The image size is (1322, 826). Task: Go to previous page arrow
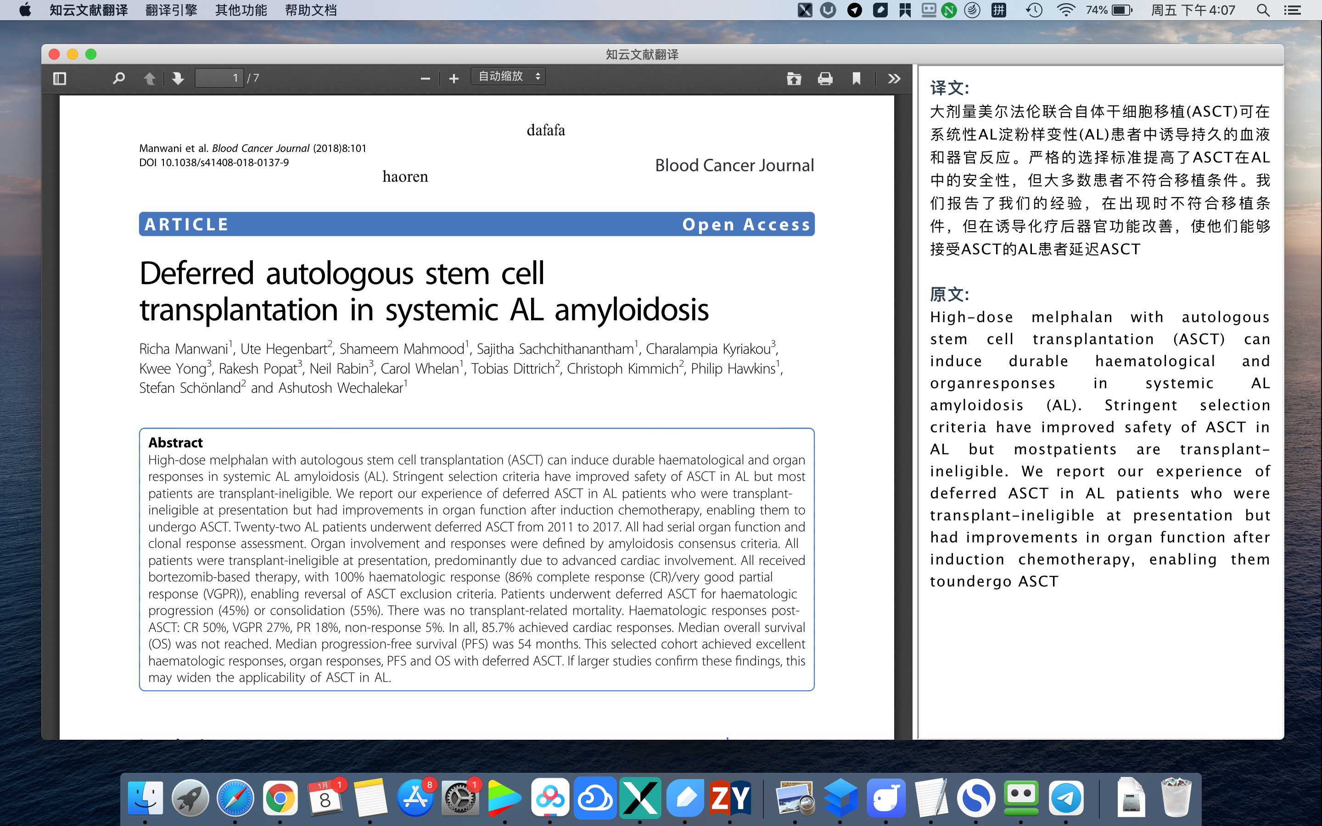(149, 78)
